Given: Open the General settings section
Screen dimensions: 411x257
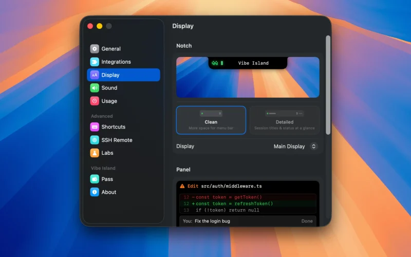Looking at the screenshot, I should pos(123,49).
